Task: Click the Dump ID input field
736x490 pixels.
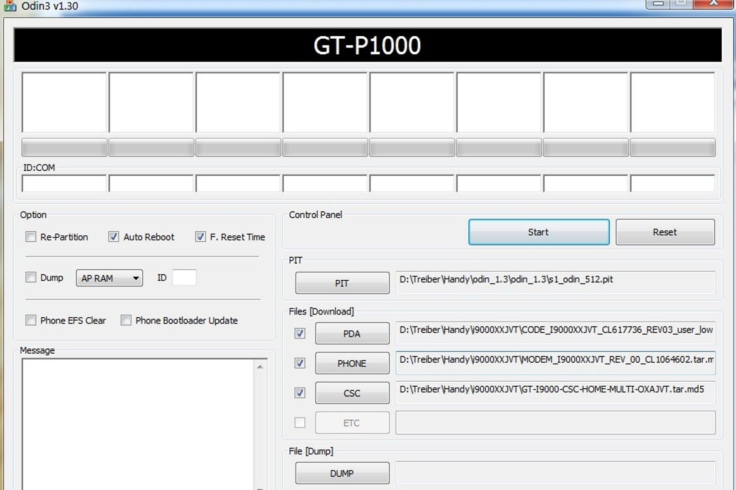Action: tap(184, 278)
